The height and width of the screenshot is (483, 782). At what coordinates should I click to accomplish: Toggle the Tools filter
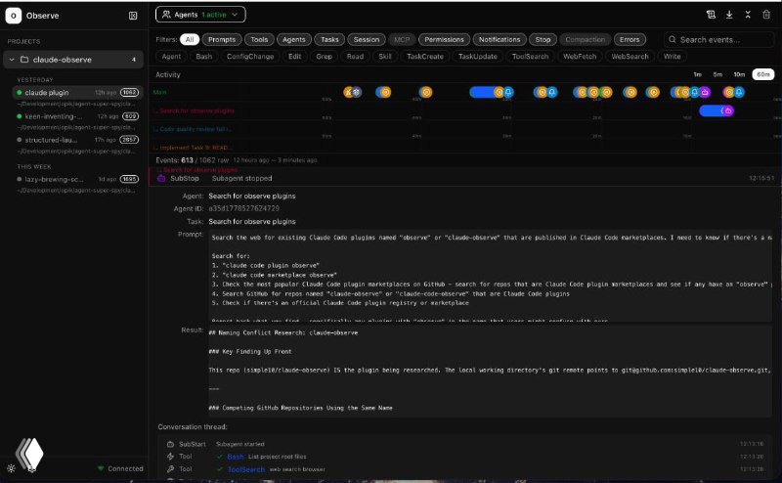pyautogui.click(x=259, y=39)
